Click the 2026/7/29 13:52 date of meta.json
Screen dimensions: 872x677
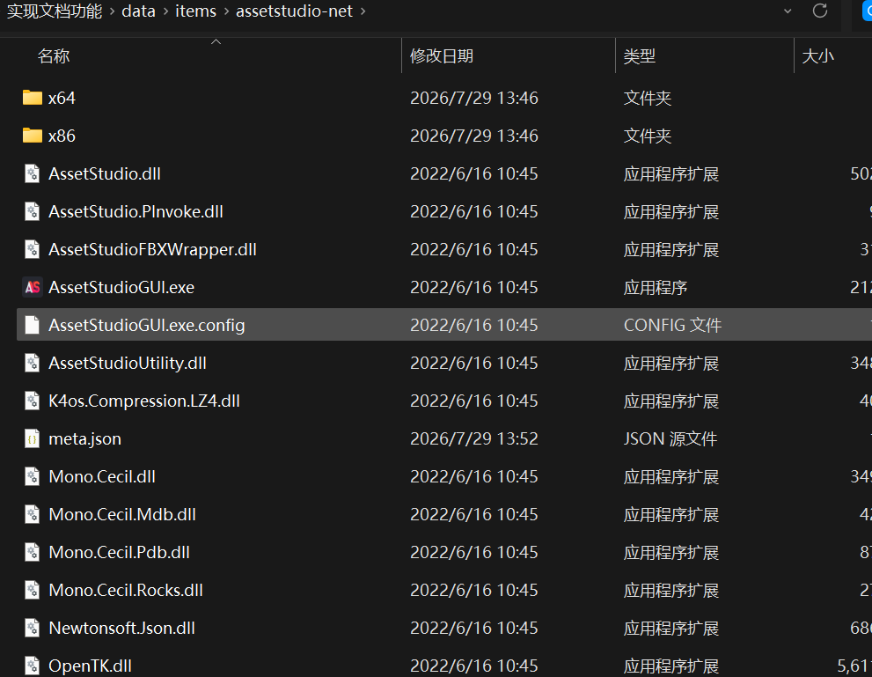click(473, 438)
